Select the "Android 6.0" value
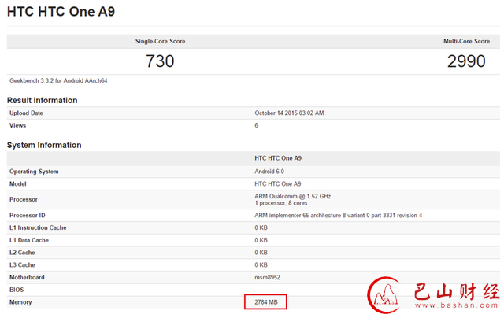Screen dimensions: 504x318 coord(269,172)
